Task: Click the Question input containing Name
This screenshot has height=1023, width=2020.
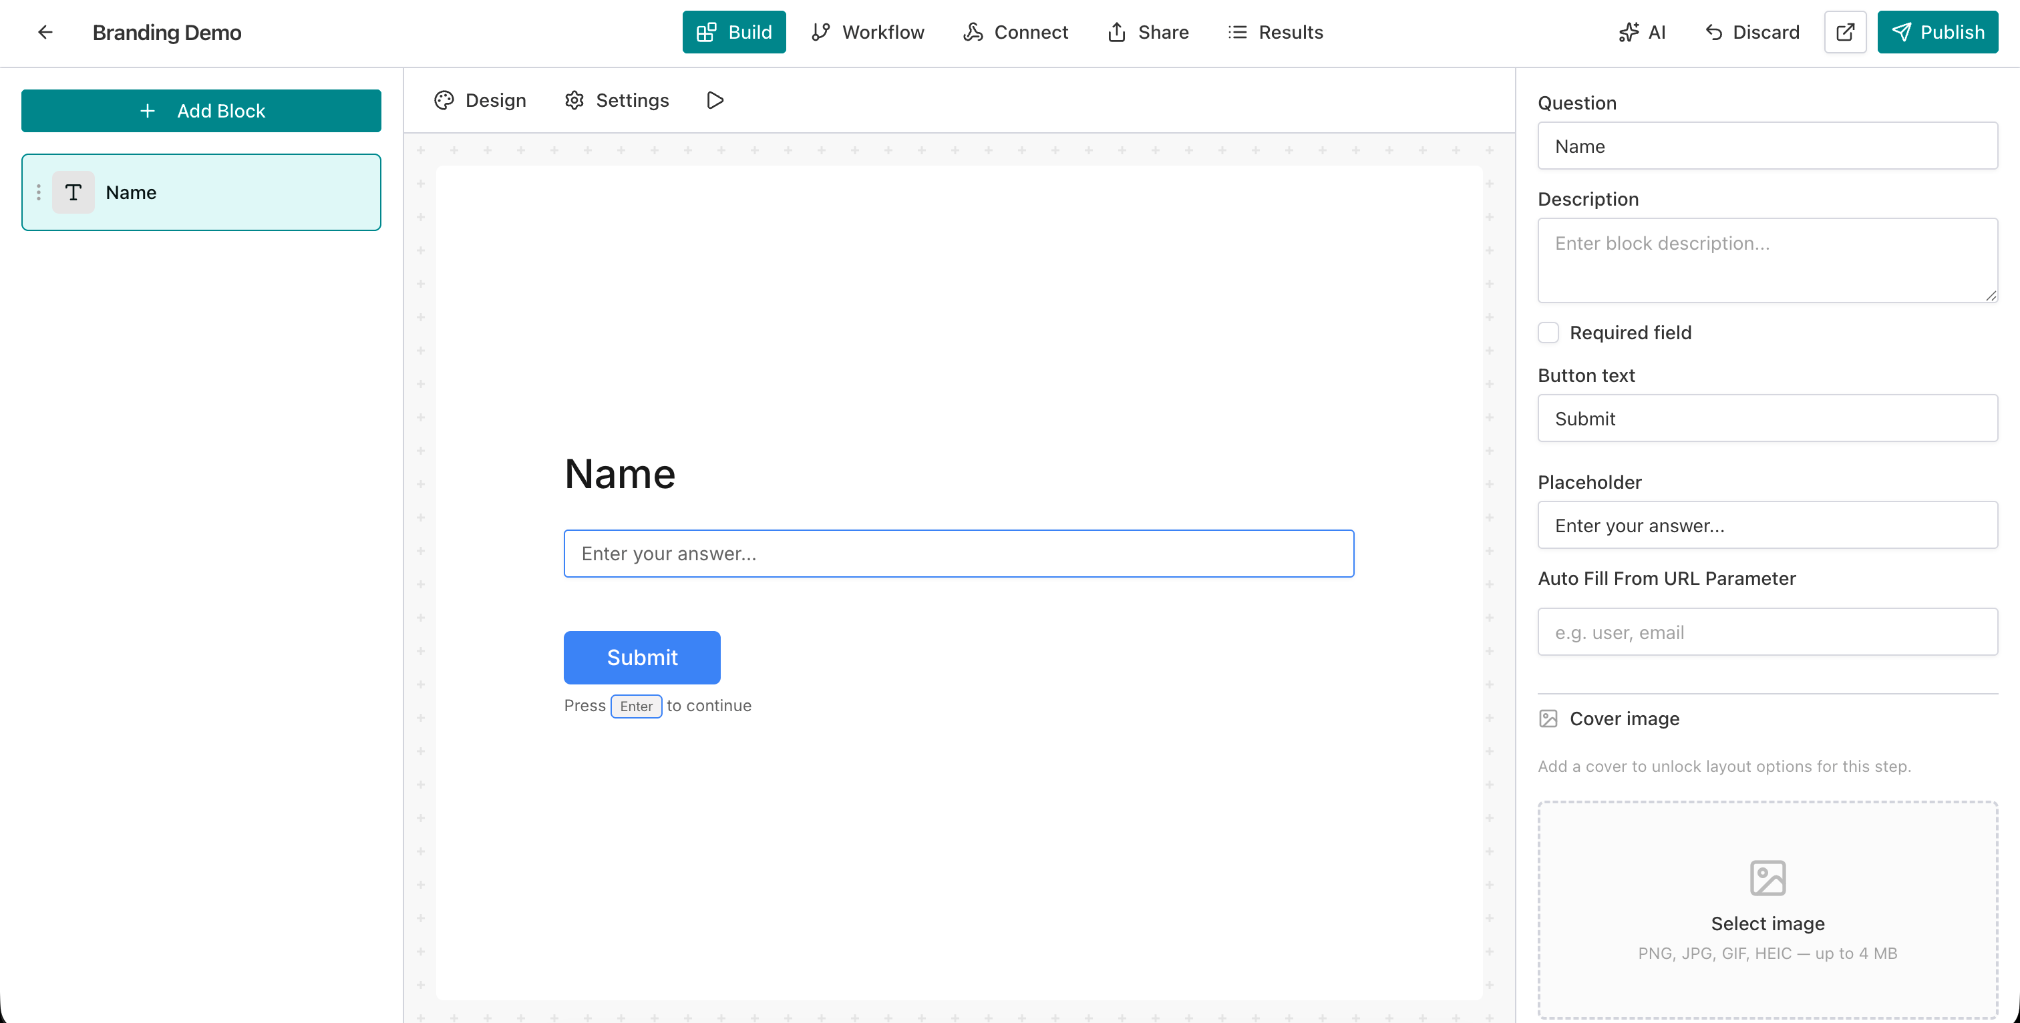Action: [1767, 146]
